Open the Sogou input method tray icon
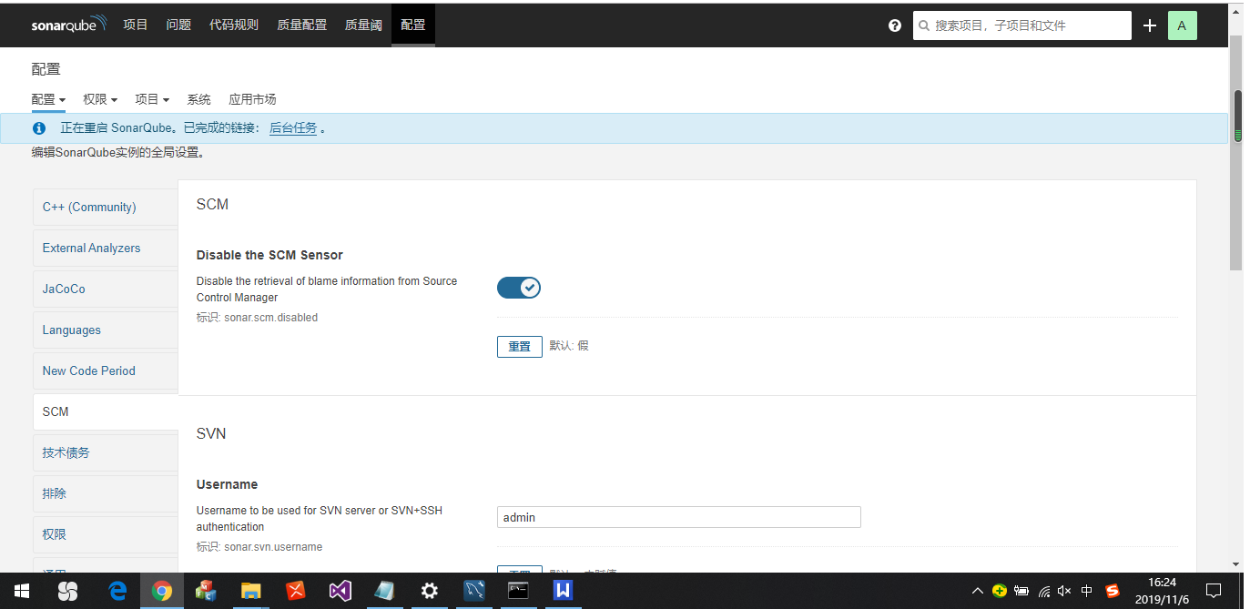The image size is (1250, 609). 1112,591
